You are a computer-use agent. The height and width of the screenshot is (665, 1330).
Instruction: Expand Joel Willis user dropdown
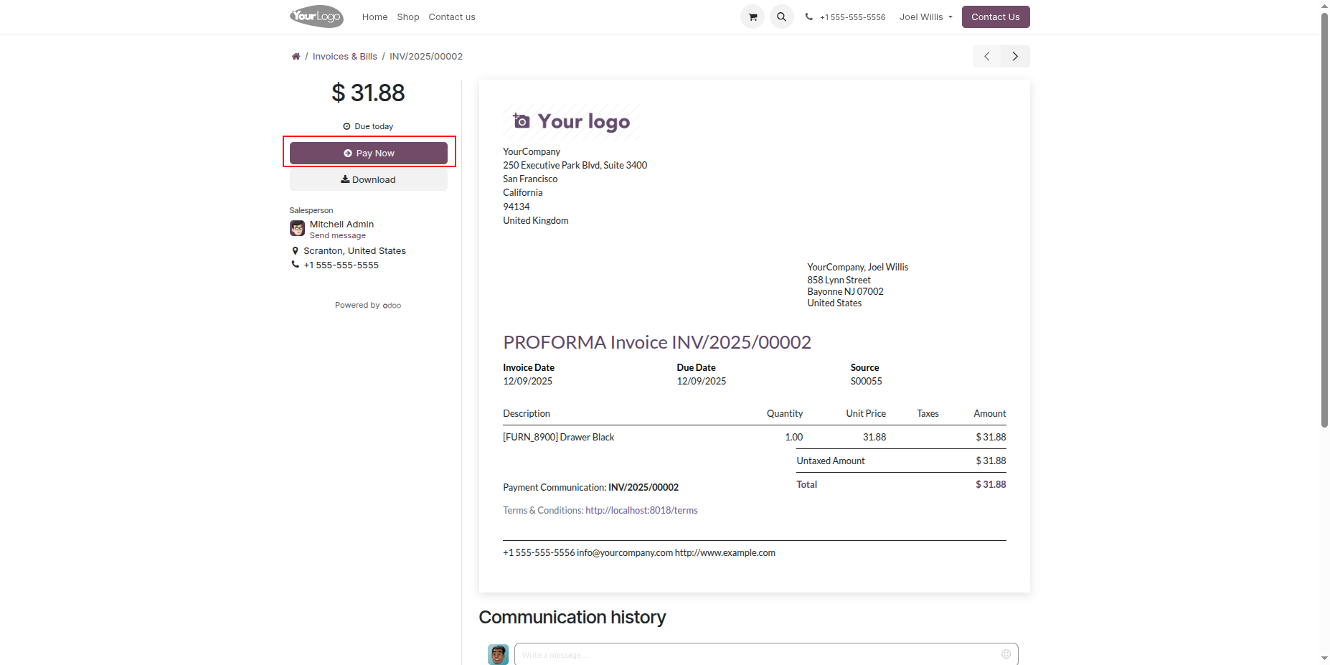925,17
